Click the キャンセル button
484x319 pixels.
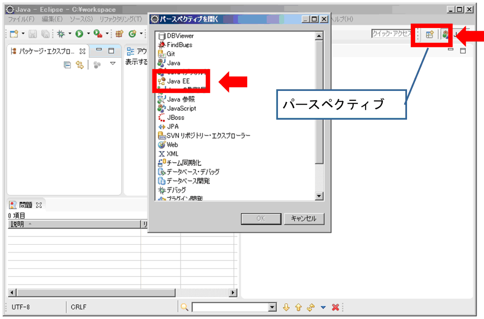coord(304,219)
